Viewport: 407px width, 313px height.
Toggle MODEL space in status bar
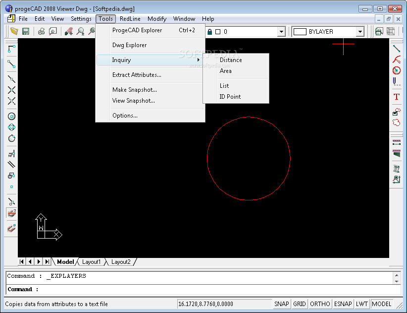click(381, 304)
